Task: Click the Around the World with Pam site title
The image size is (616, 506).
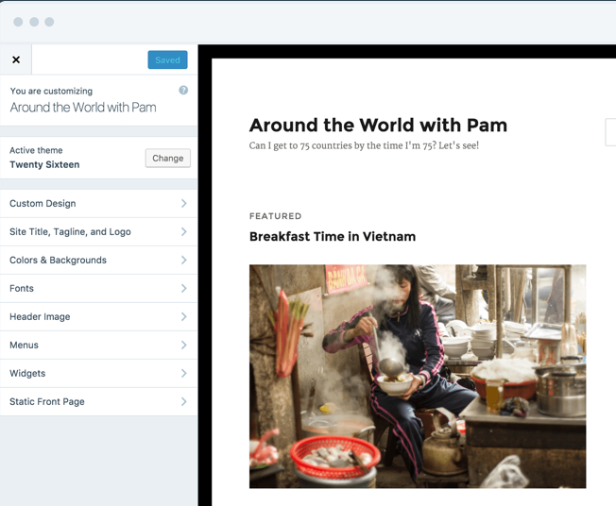Action: click(378, 125)
